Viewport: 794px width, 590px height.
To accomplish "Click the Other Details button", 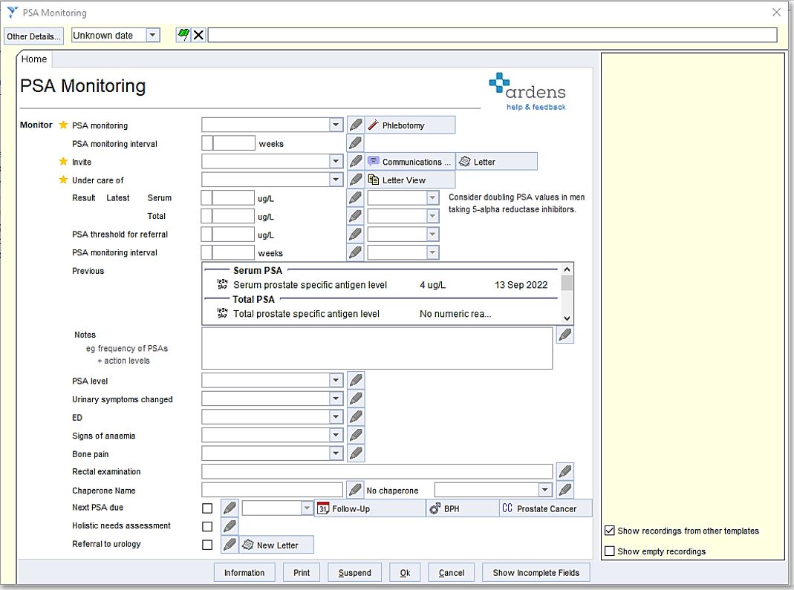I will [x=34, y=36].
